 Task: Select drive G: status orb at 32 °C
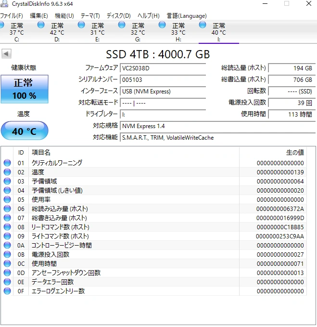(x=122, y=25)
